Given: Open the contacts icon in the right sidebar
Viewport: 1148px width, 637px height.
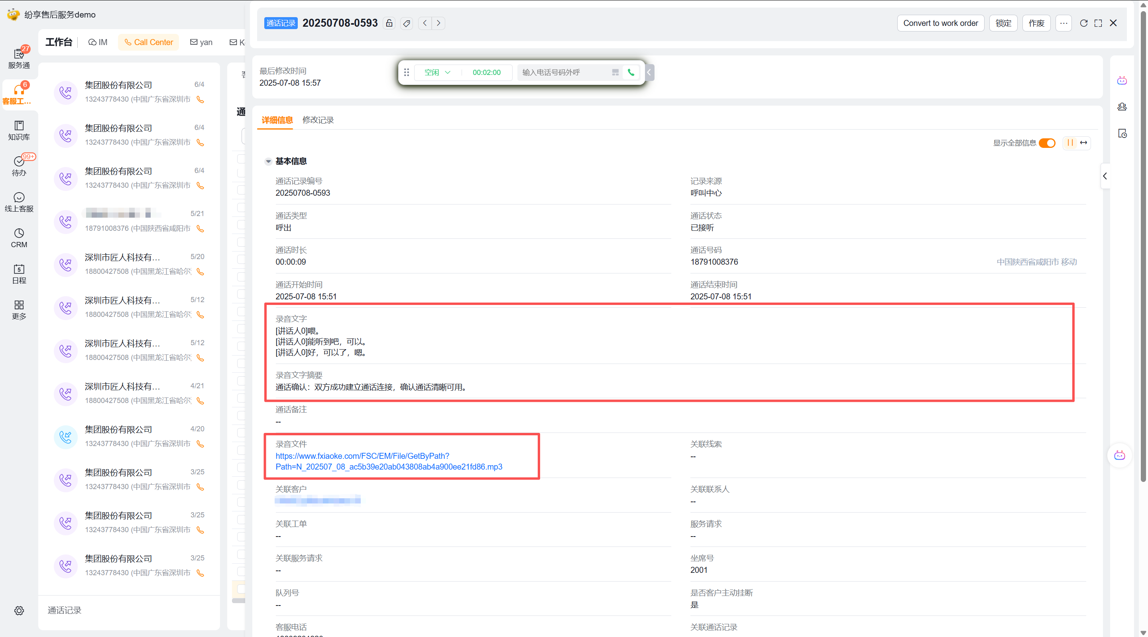Looking at the screenshot, I should (1122, 107).
